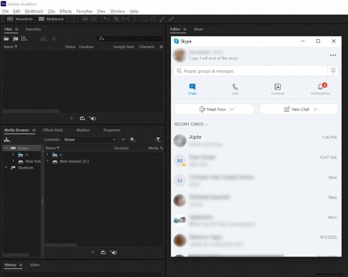The width and height of the screenshot is (348, 277).
Task: Click Import File icon in Files panel
Action: [x=15, y=39]
